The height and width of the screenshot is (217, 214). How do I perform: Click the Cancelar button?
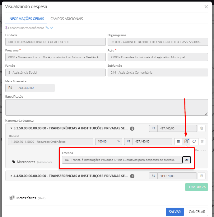[197, 212]
